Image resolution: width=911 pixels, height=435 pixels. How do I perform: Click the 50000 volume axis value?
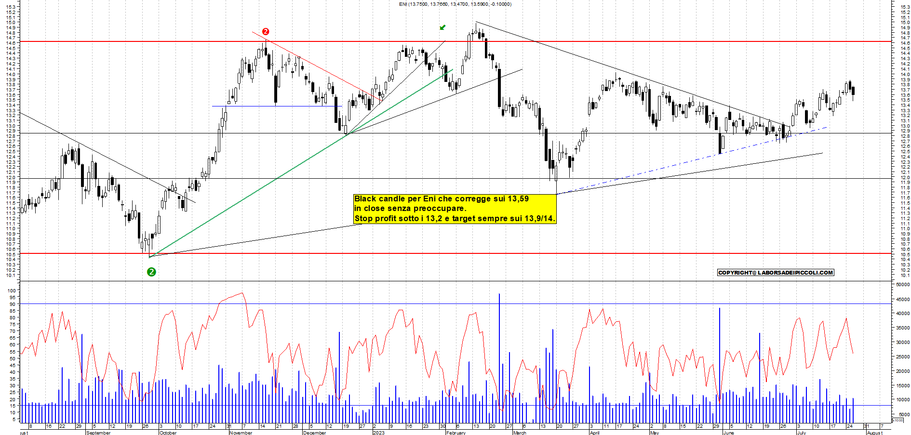(902, 285)
